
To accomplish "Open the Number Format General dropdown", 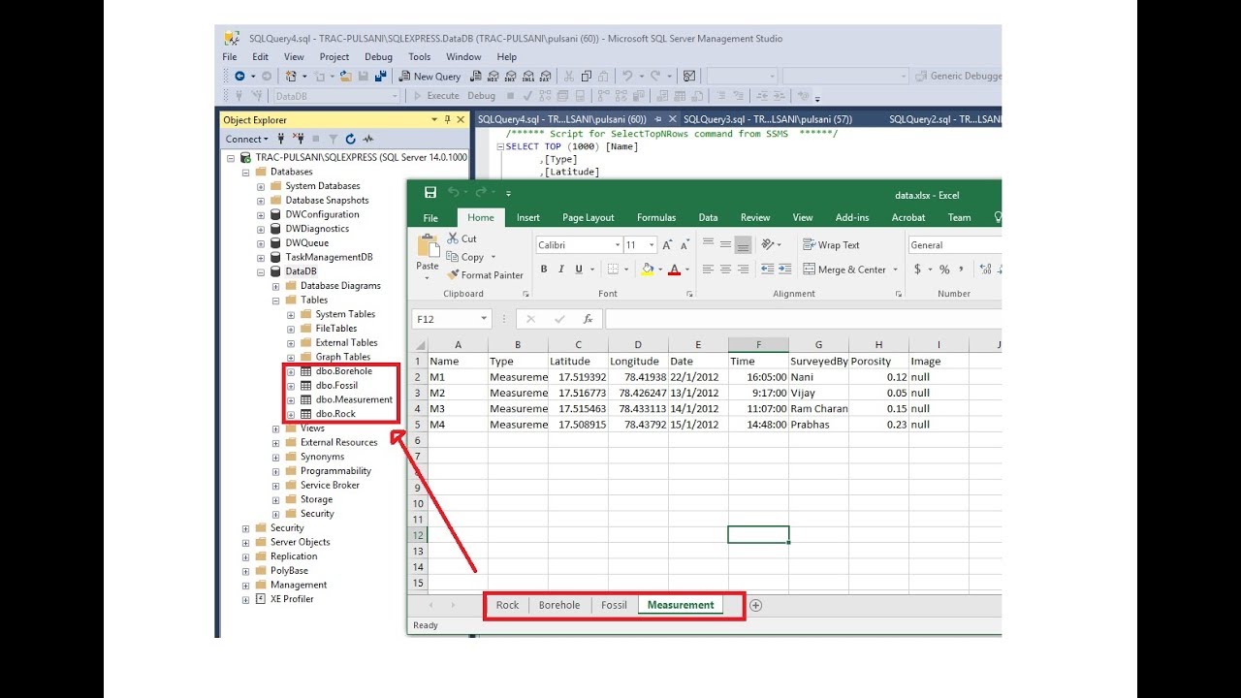I will tap(955, 245).
